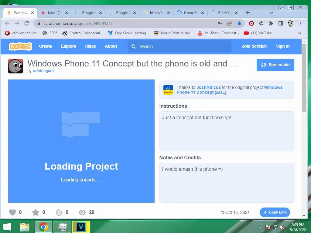
Task: Click Sign in link
Action: pyautogui.click(x=283, y=46)
